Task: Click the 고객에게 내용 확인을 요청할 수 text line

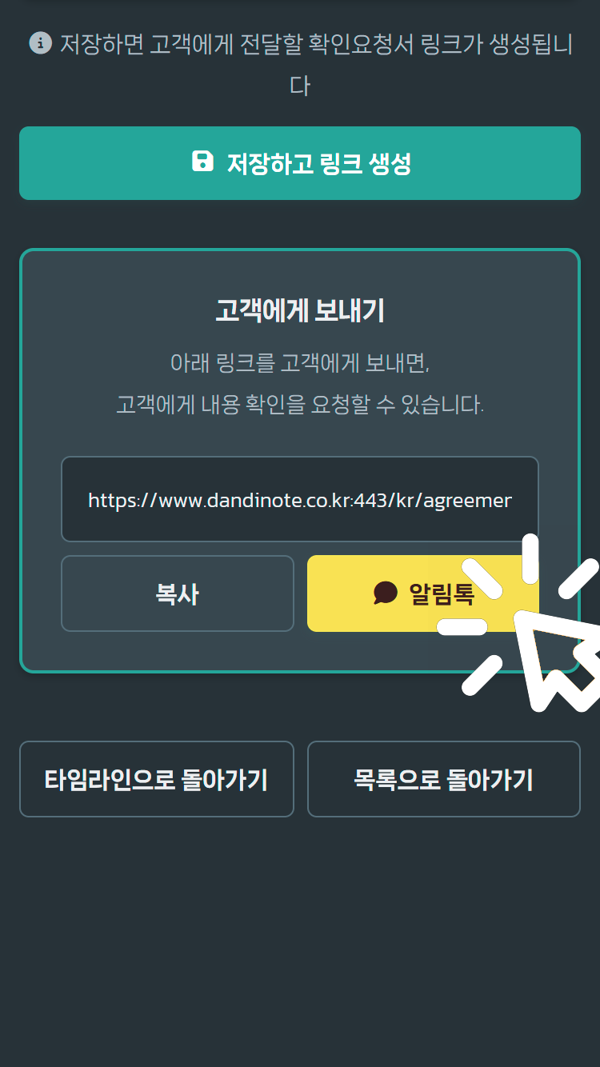Action: click(300, 404)
